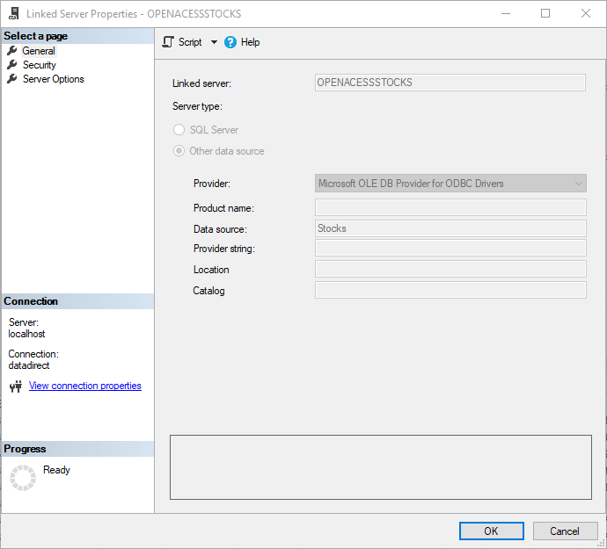Expand the Script dropdown arrow
Viewport: 607px width, 549px height.
pos(214,42)
